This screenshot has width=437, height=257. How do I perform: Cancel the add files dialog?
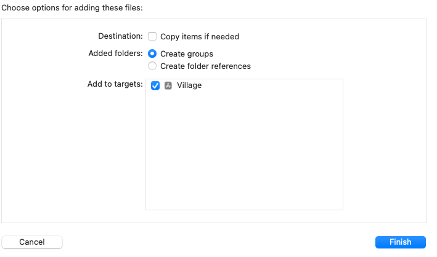32,242
